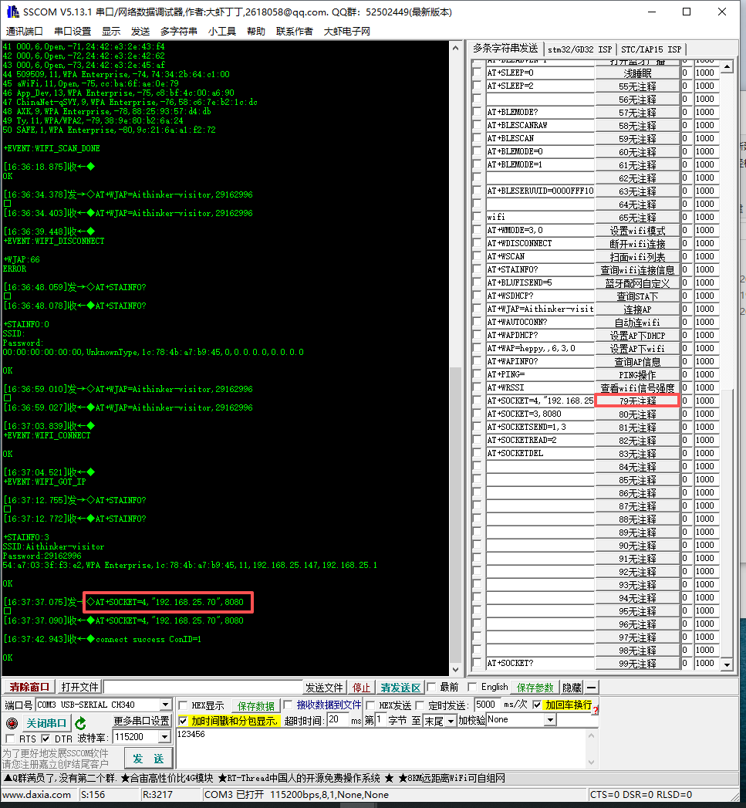
Task: Click the 清除窗口 clear window button
Action: (x=29, y=688)
